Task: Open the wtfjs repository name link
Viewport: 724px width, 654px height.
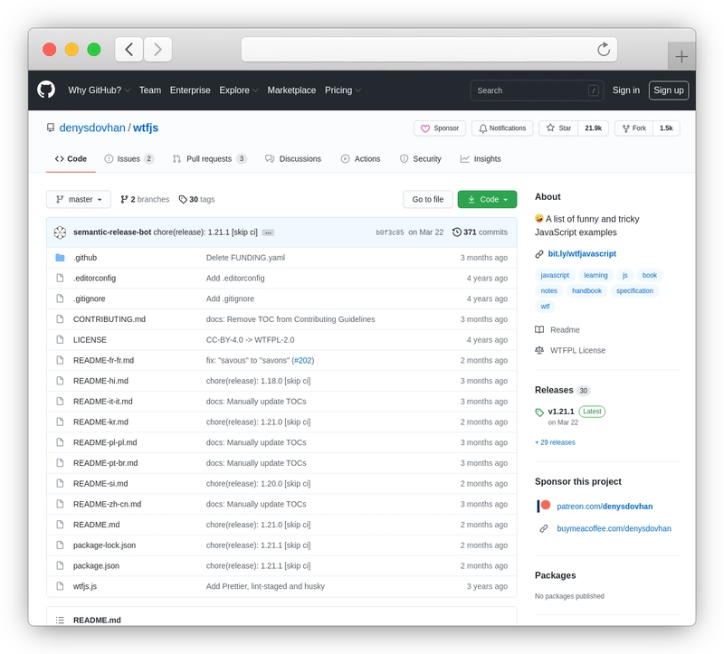Action: [x=146, y=128]
